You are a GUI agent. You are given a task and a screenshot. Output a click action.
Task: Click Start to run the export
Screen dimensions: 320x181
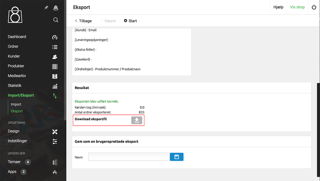click(130, 21)
